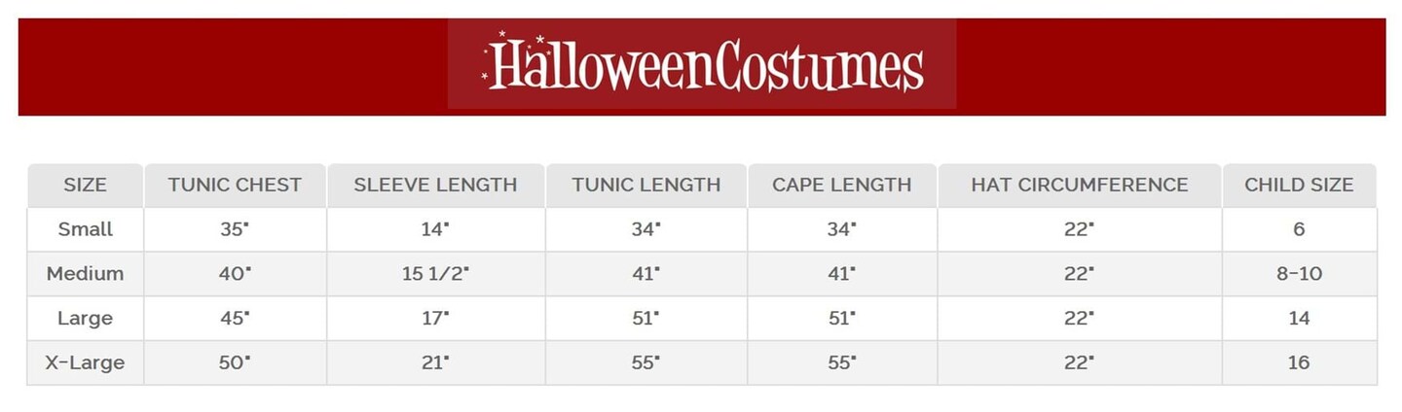Screen dimensions: 1402x412
Task: Select the 35" tunic chest cell
Action: coord(235,229)
